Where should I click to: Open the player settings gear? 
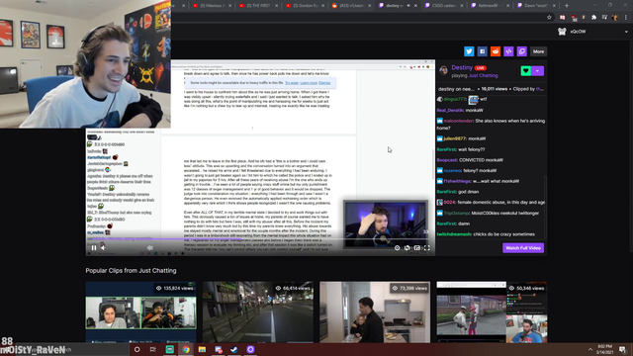pyautogui.click(x=398, y=248)
